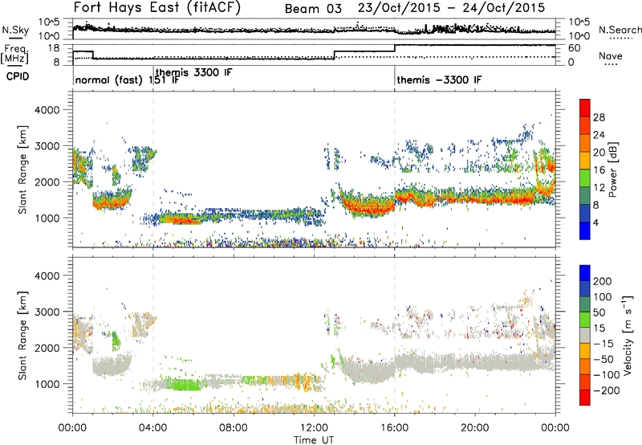The width and height of the screenshot is (642, 445).
Task: Click the 1000 tick on velocity panel axis
Action: (47, 384)
